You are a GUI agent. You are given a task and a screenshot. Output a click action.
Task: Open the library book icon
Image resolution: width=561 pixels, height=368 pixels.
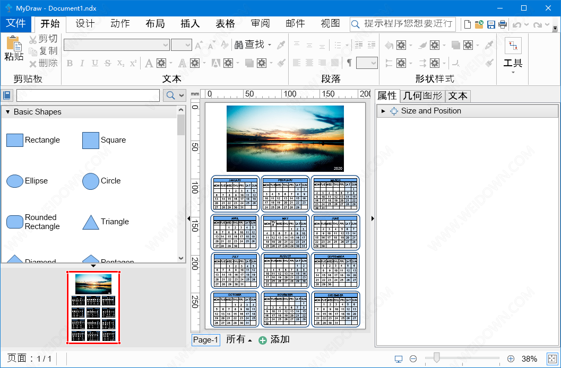pos(7,95)
